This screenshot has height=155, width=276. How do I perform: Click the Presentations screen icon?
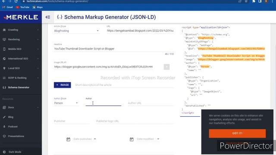4,136
